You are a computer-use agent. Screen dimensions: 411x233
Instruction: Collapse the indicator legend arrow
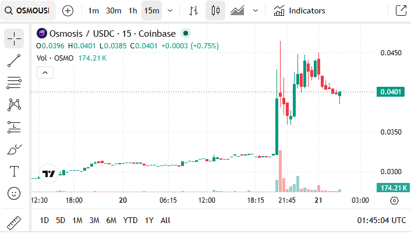(45, 73)
